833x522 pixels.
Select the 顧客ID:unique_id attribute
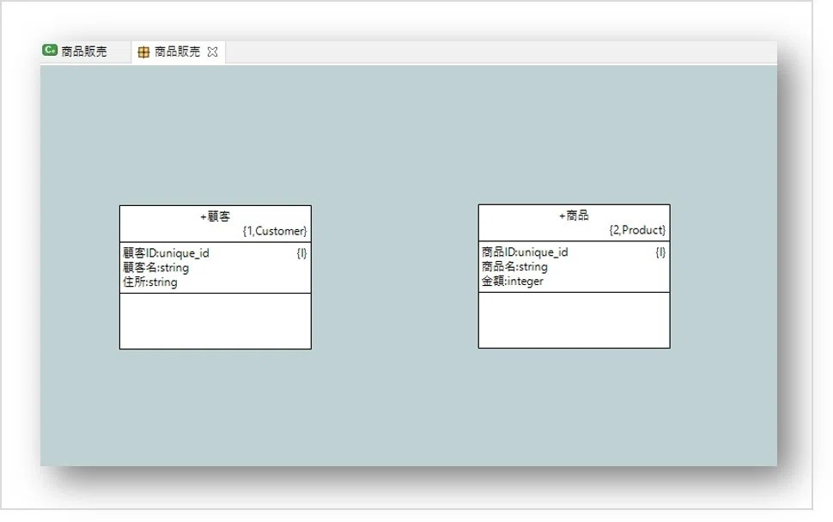(x=166, y=252)
